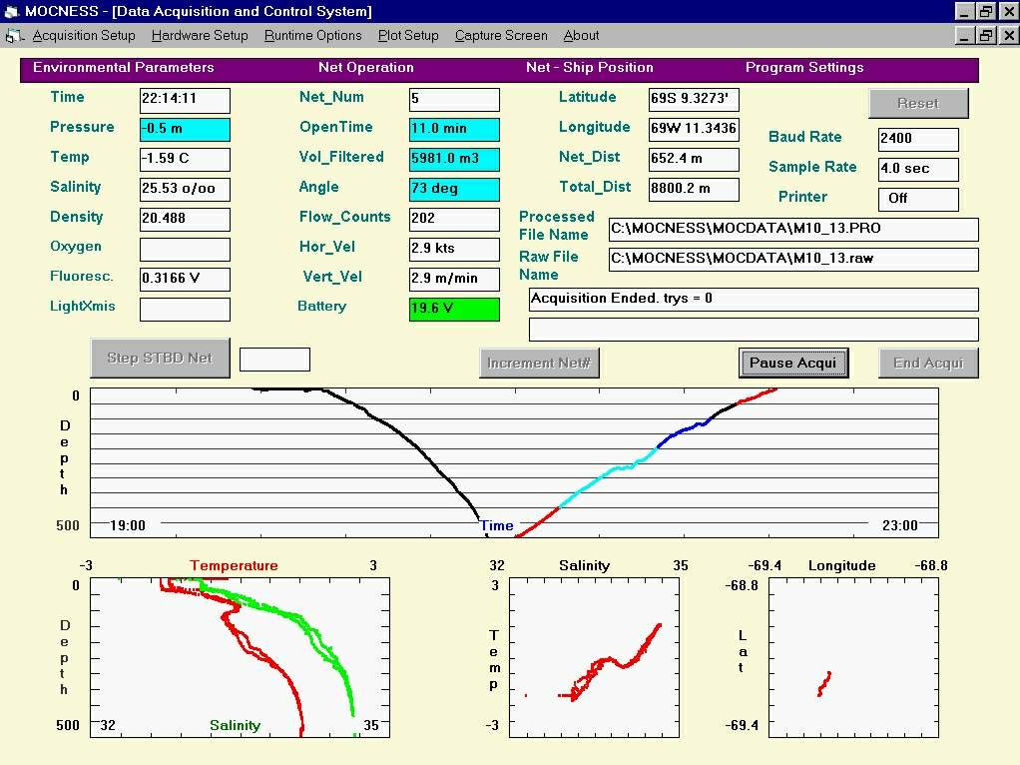The height and width of the screenshot is (765, 1020).
Task: Click the 'Acquisition Ended. trys = 0' status field
Action: point(754,300)
